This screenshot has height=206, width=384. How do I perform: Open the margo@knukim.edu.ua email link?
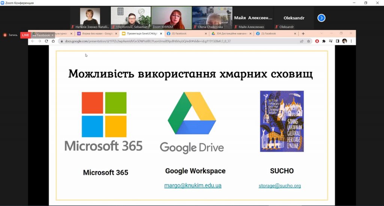pos(193,185)
